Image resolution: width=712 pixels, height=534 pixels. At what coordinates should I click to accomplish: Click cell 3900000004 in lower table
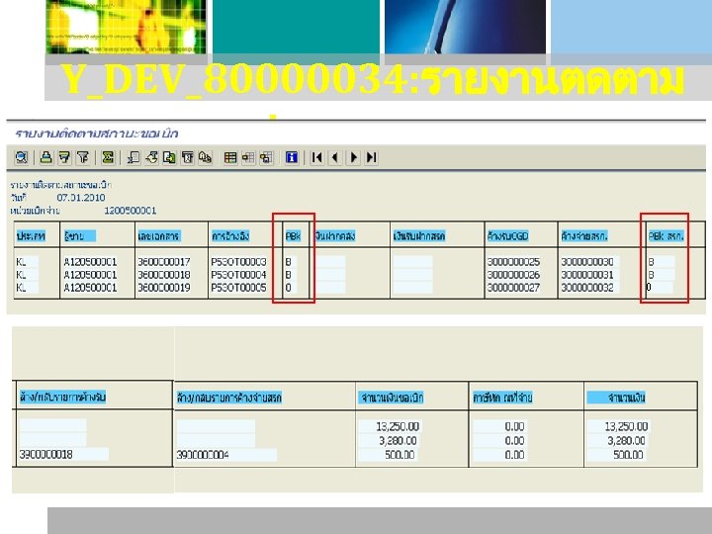pyautogui.click(x=203, y=455)
